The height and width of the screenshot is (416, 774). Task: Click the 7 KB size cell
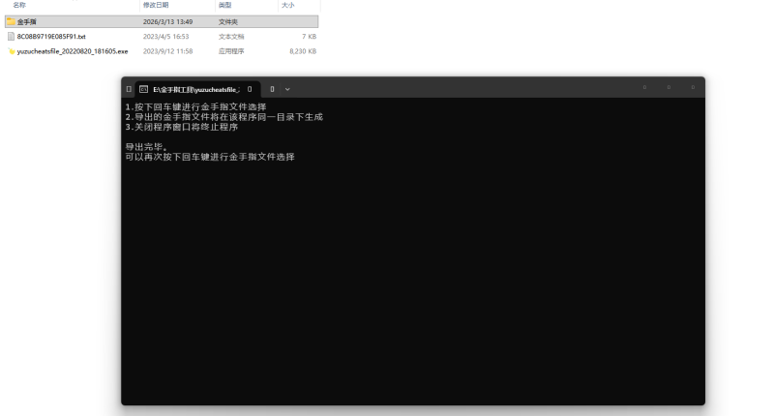[x=309, y=37]
